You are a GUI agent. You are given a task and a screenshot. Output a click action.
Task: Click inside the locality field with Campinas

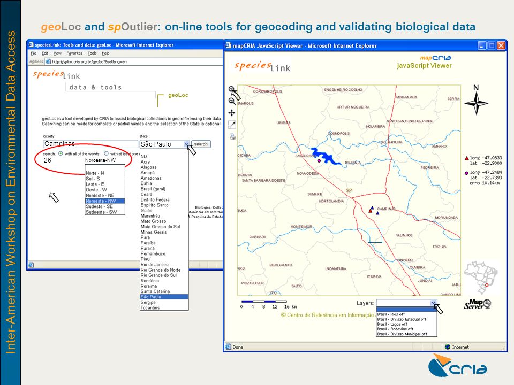(90, 144)
